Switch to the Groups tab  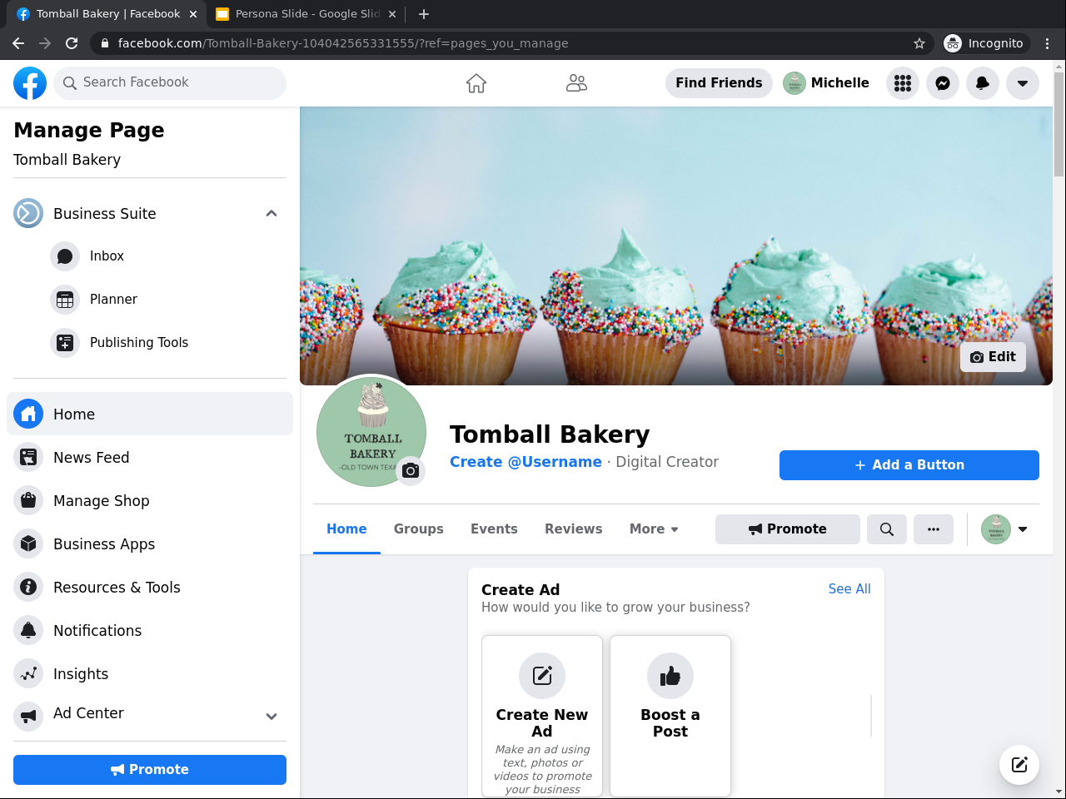tap(419, 529)
